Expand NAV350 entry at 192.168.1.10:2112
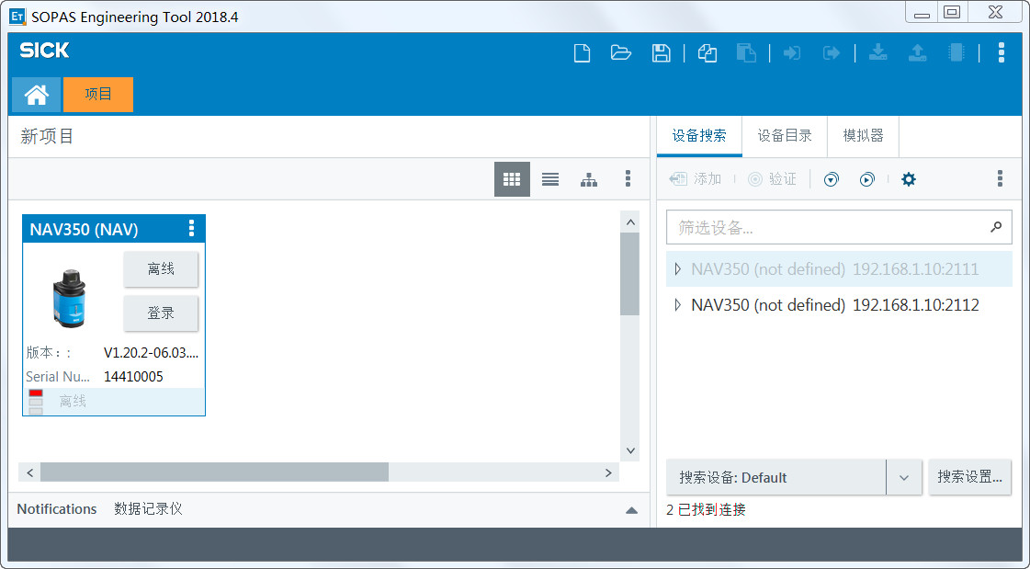The width and height of the screenshot is (1030, 569). [677, 304]
